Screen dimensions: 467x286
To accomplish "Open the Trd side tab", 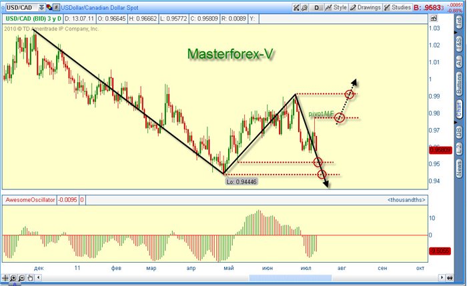I will [x=459, y=23].
